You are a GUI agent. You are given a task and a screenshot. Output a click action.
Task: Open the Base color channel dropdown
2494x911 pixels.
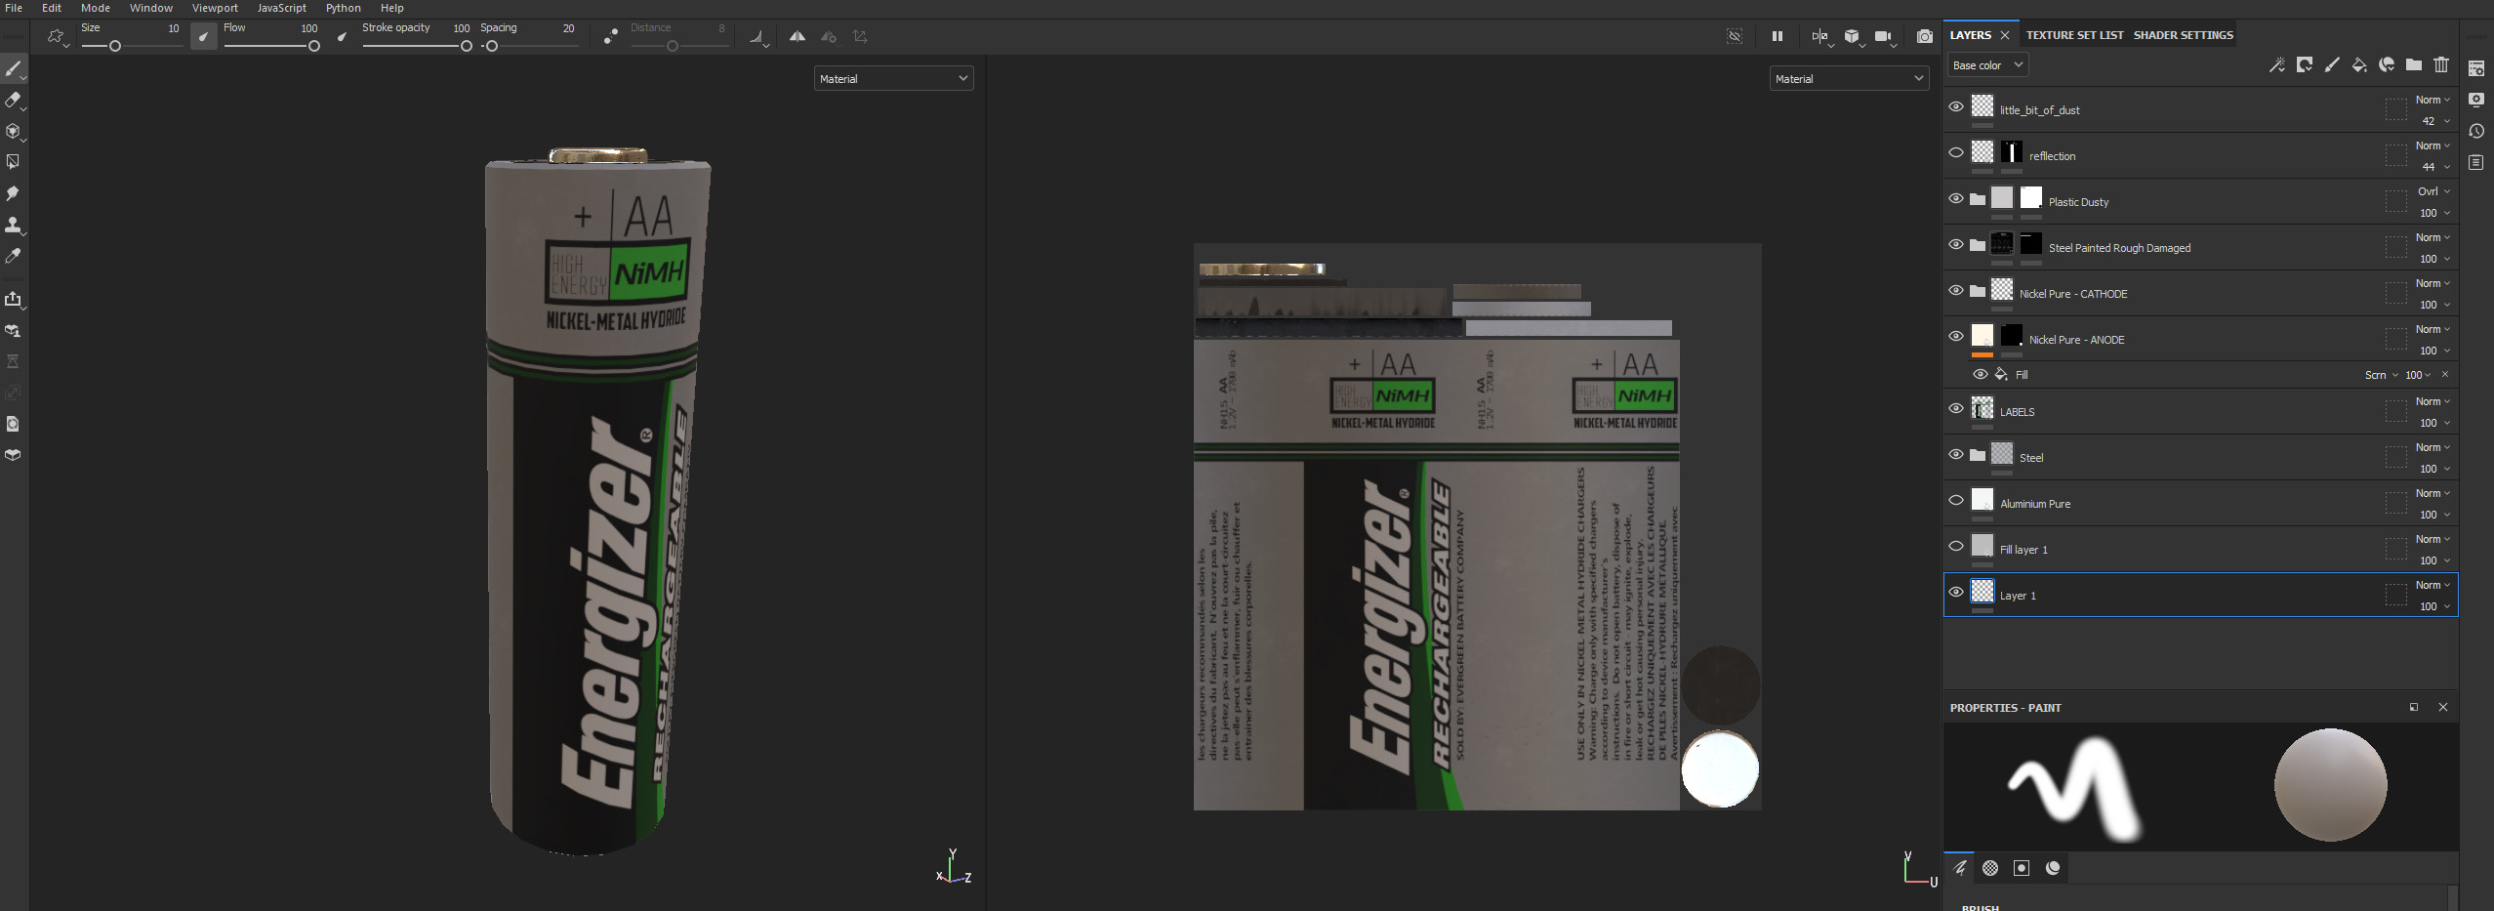coord(1987,65)
